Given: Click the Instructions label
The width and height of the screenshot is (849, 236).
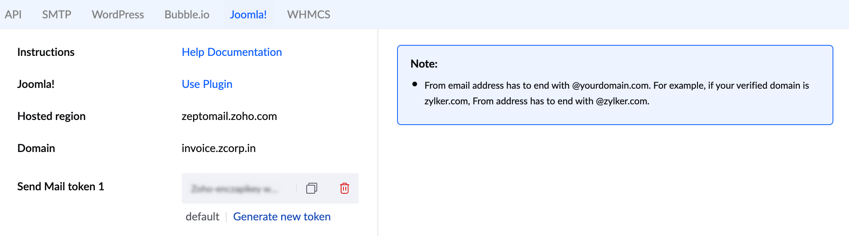Looking at the screenshot, I should 46,52.
